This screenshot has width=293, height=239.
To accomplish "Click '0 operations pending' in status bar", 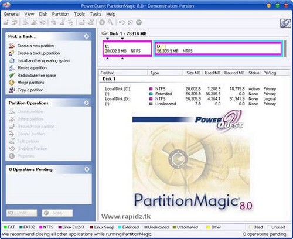I will pyautogui.click(x=265, y=234).
